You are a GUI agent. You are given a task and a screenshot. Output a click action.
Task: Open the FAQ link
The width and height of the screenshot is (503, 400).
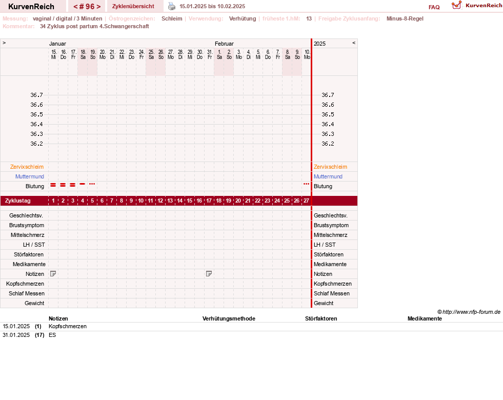coord(434,7)
